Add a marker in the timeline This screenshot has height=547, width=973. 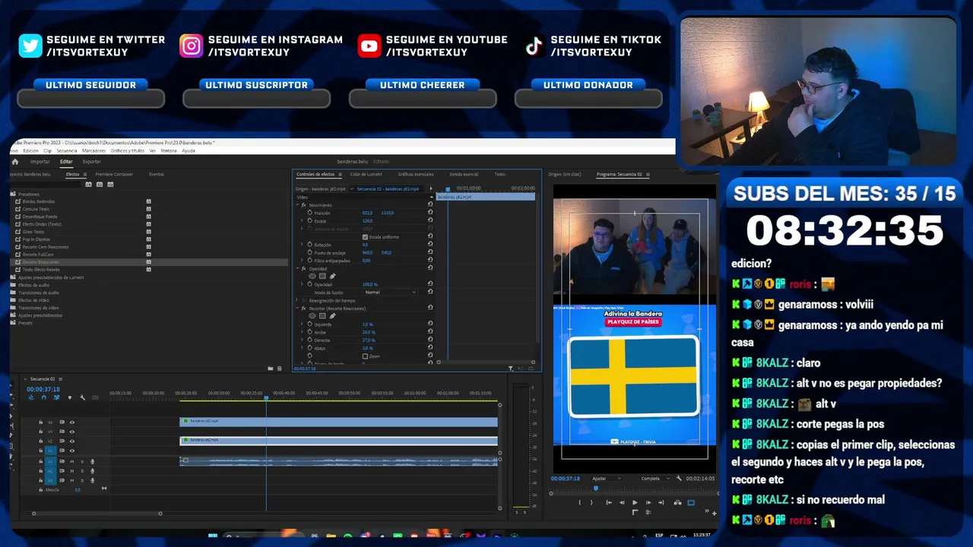(x=69, y=397)
